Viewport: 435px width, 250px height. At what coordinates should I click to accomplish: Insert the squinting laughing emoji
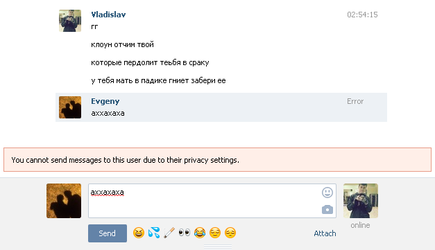pos(139,233)
